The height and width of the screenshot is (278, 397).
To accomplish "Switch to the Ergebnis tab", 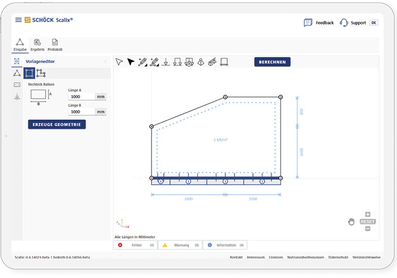I will tap(38, 45).
